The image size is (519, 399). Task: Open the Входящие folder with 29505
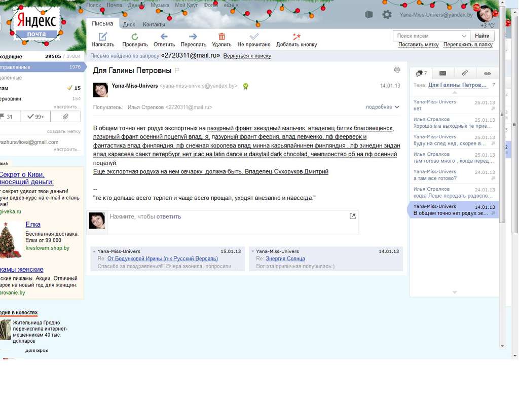point(41,56)
